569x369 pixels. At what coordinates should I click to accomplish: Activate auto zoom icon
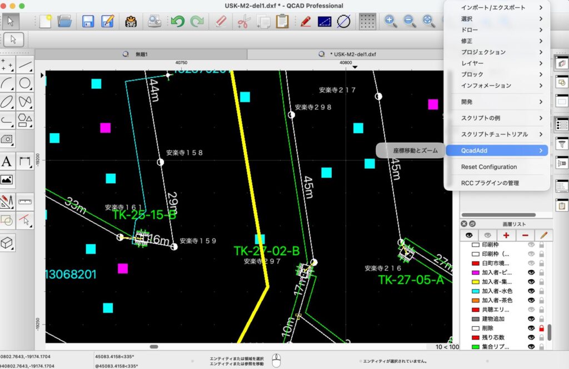coord(428,22)
